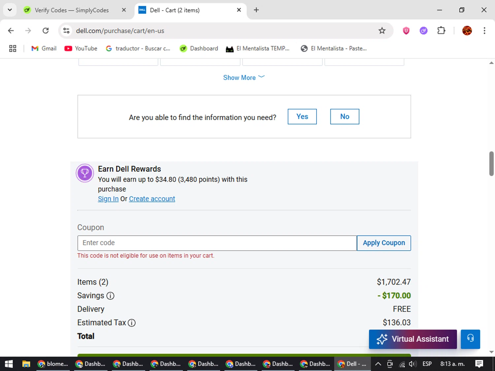Click the Create account link
495x371 pixels.
[152, 199]
